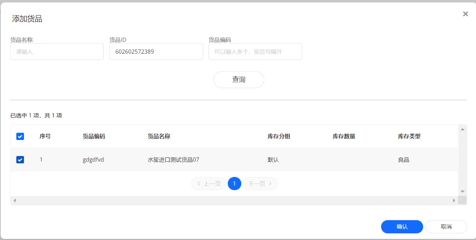This screenshot has height=240, width=476.
Task: Uncheck the row for gdgdfvd
Action: (x=20, y=160)
